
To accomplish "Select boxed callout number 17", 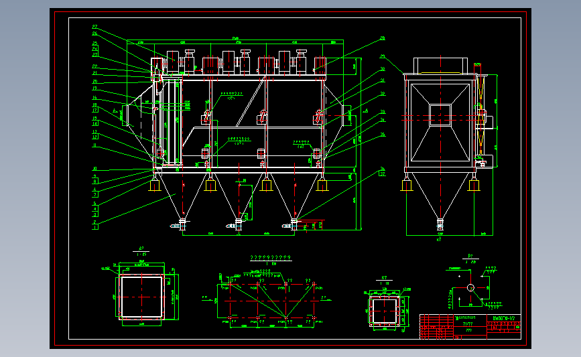I will coord(95,110).
